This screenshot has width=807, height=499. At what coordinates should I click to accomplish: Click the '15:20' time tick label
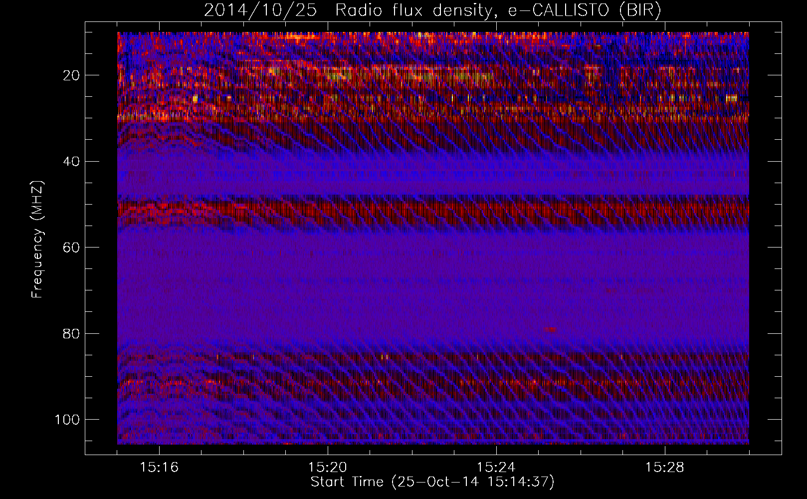coord(328,468)
